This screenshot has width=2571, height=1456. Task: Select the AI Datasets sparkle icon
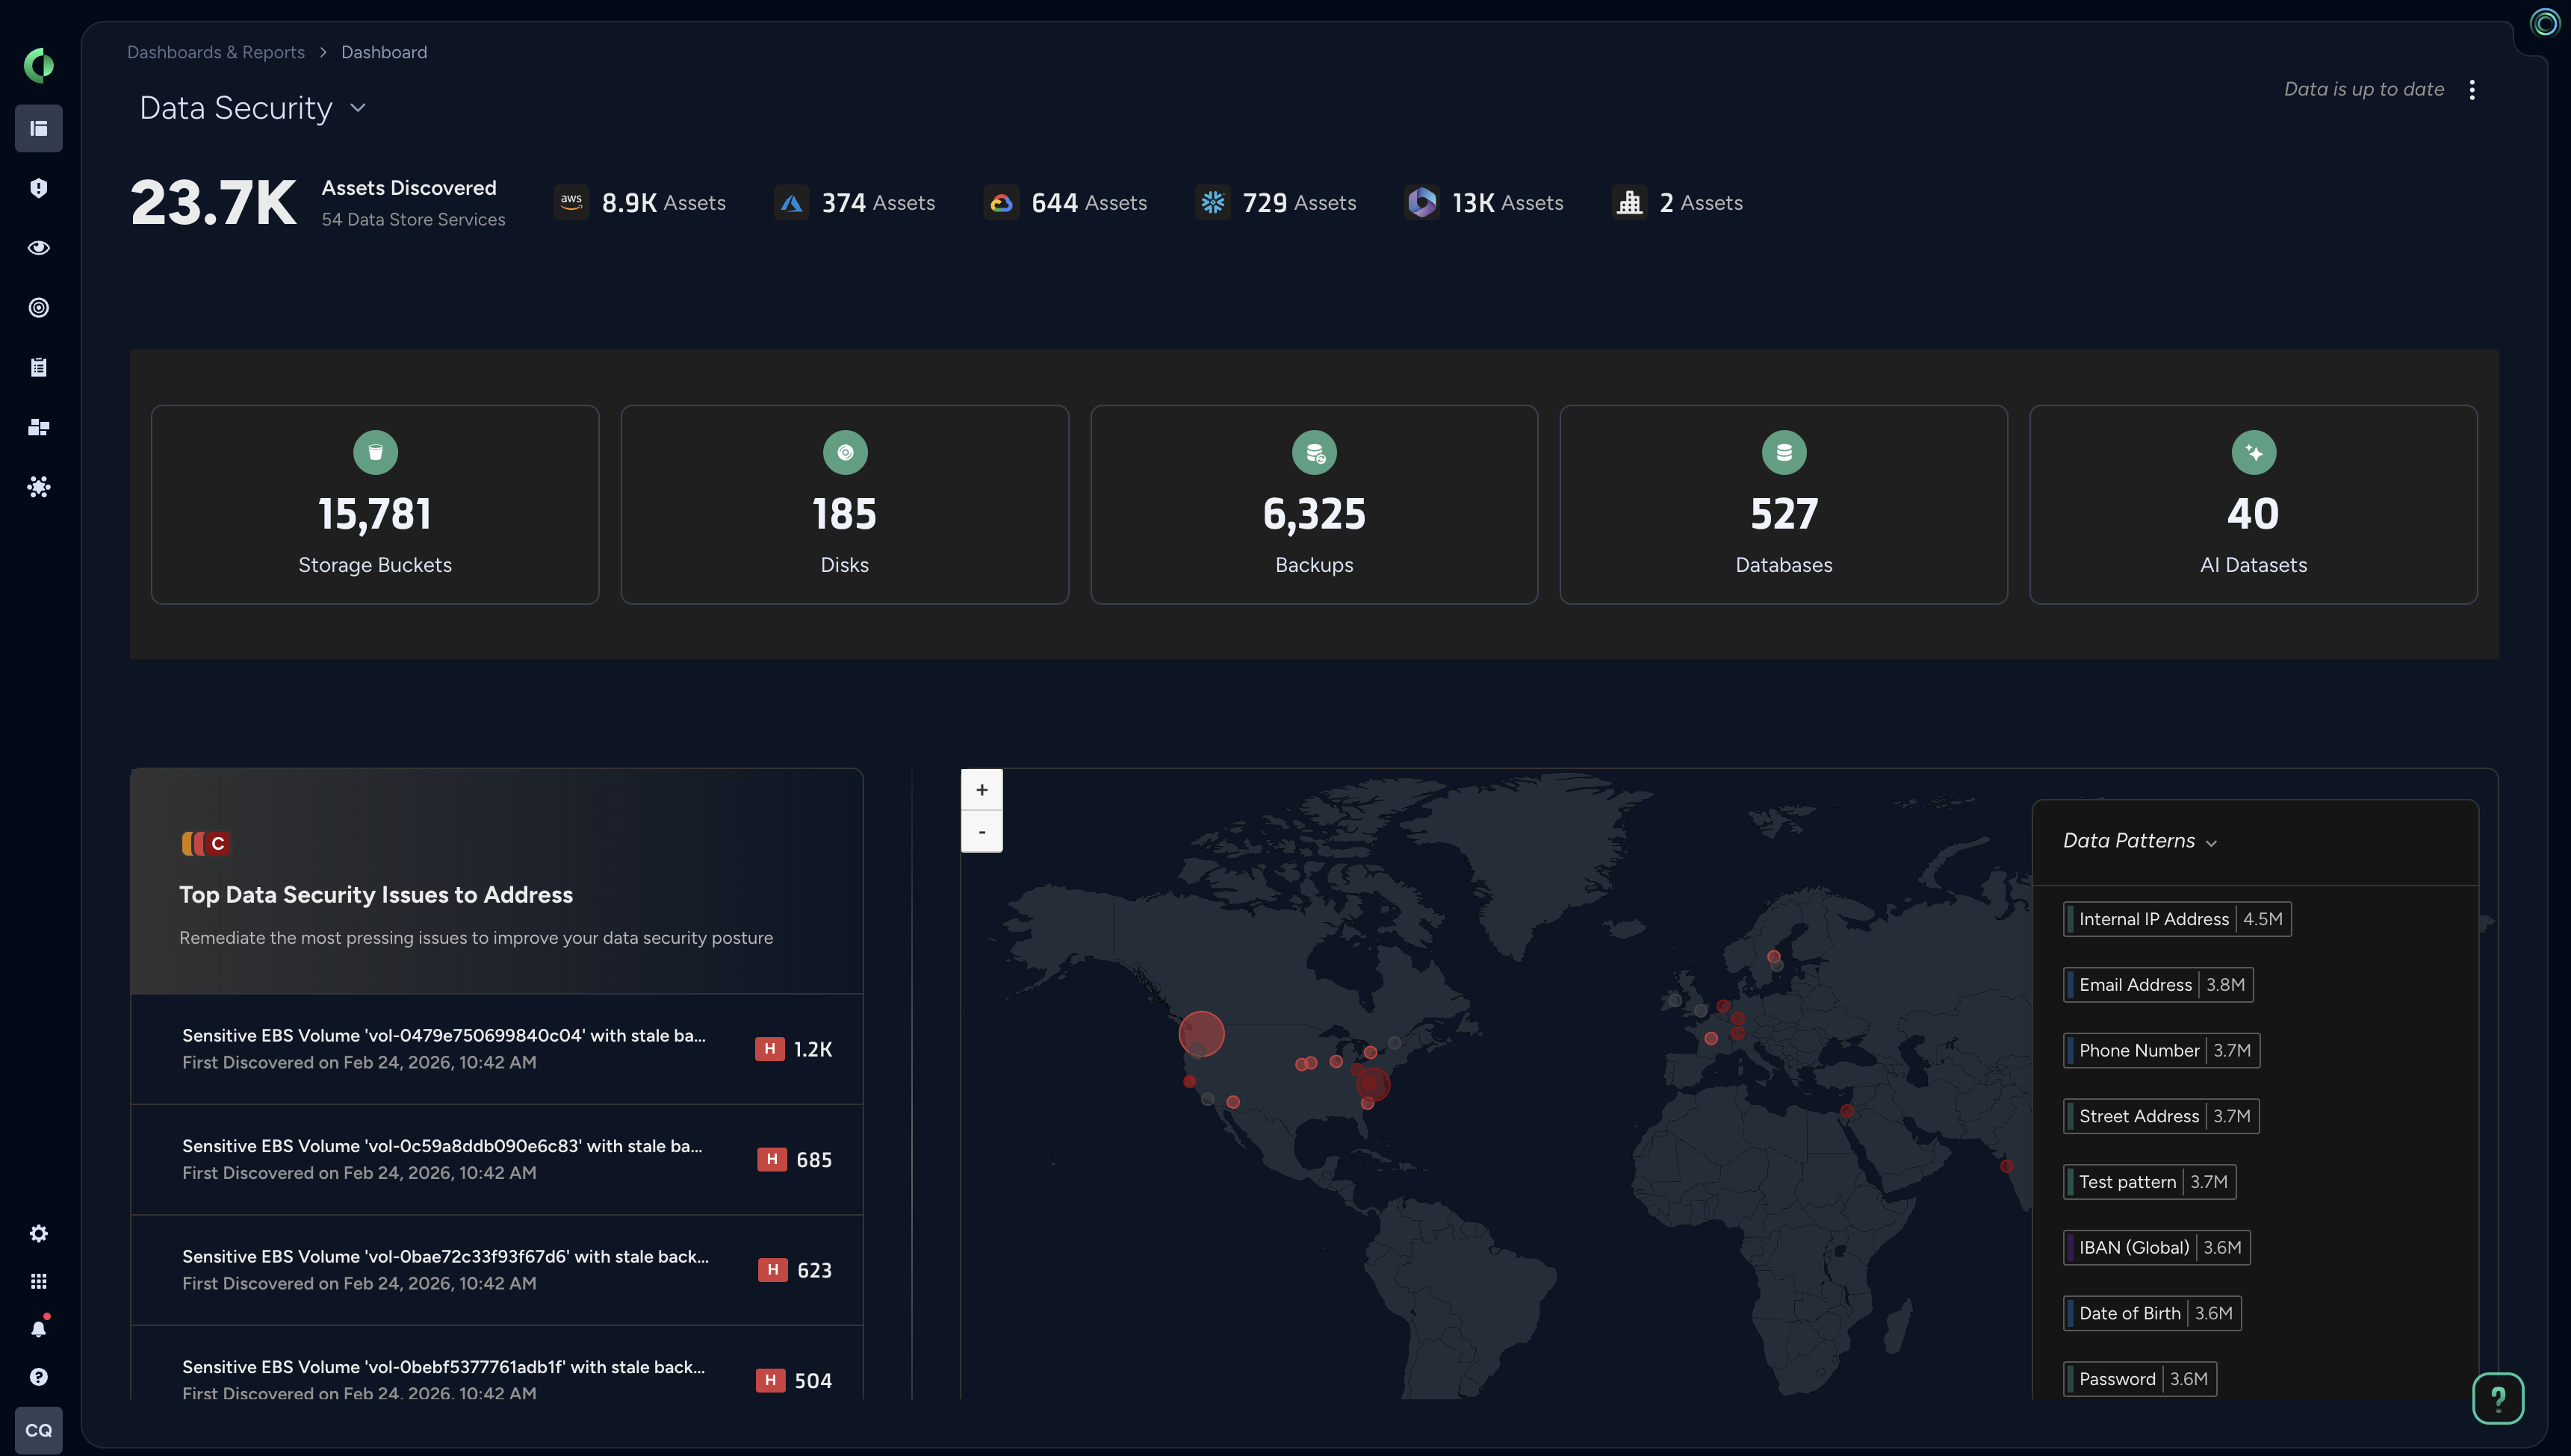[x=2253, y=452]
